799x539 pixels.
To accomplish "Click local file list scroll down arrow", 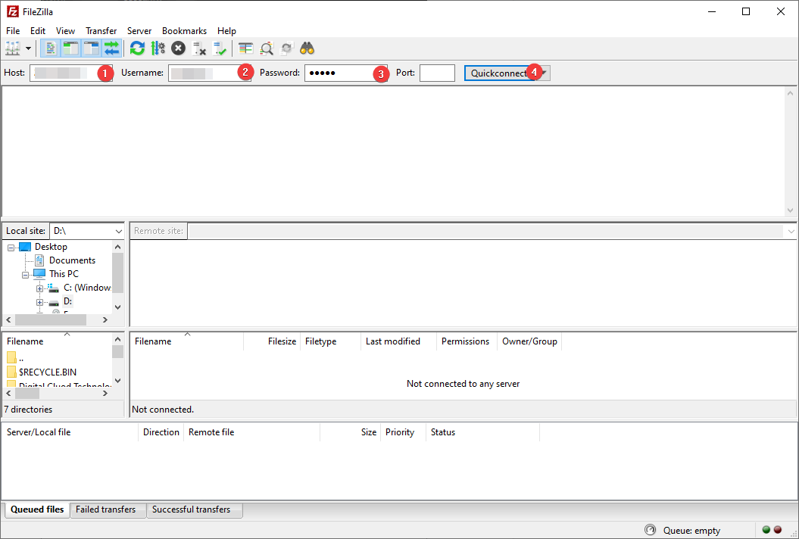I will pos(117,381).
